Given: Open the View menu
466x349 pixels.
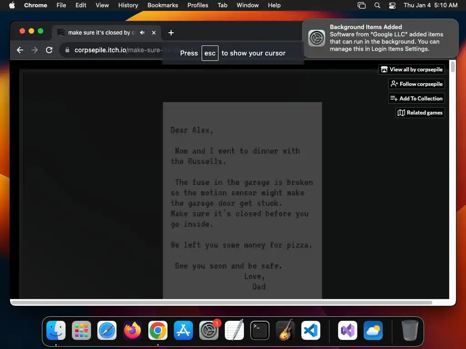Looking at the screenshot, I should tap(102, 5).
